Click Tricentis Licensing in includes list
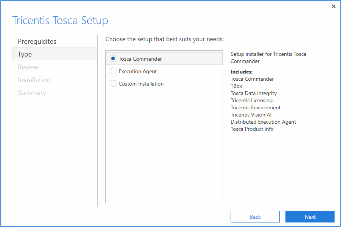The image size is (341, 227). coord(251,100)
